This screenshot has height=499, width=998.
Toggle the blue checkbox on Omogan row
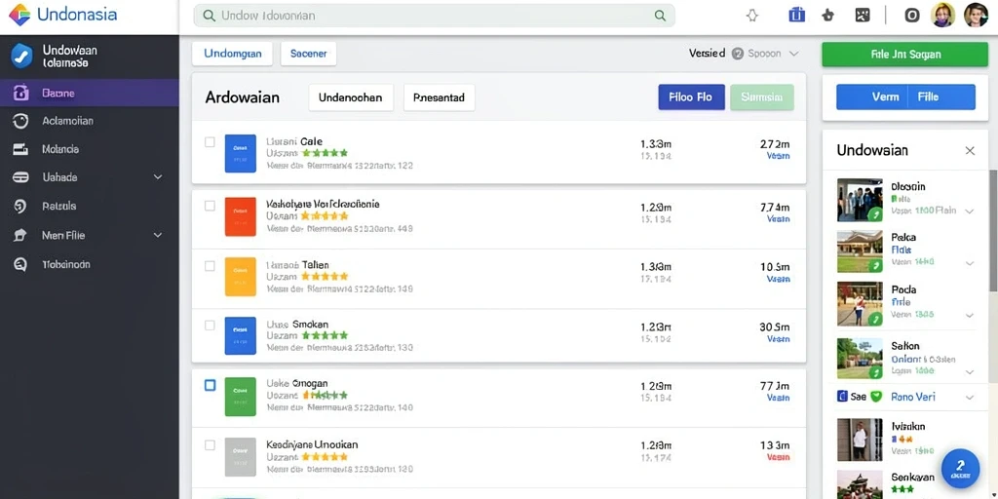pos(210,385)
